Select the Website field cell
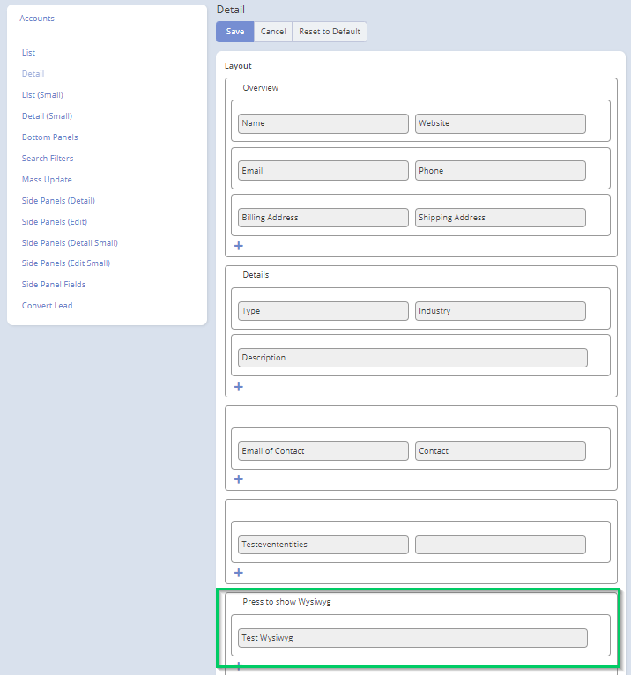 tap(500, 123)
